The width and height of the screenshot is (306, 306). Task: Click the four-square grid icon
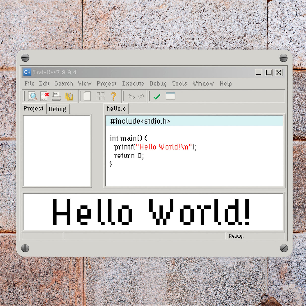click(100, 96)
